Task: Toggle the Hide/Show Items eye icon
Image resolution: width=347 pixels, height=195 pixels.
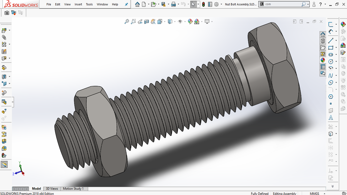Action: point(180,22)
